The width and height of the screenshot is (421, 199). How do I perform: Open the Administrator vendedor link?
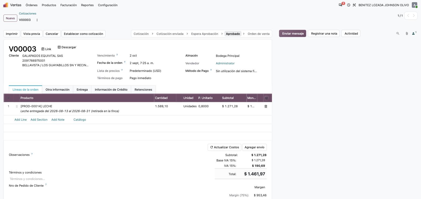pyautogui.click(x=225, y=63)
